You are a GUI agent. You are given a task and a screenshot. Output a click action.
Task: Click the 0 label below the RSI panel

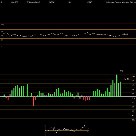(x=1, y=47)
